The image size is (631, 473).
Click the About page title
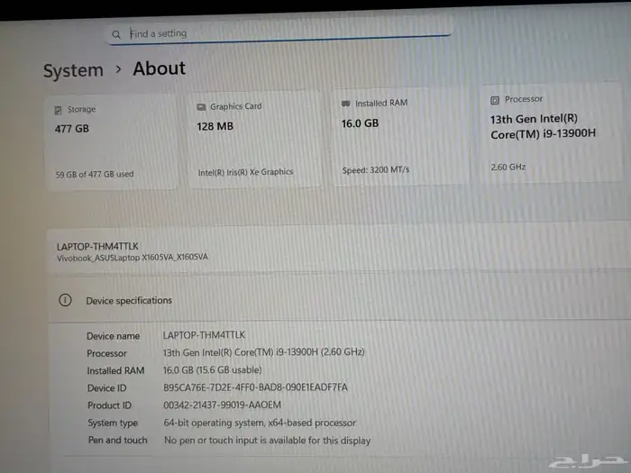pos(160,68)
